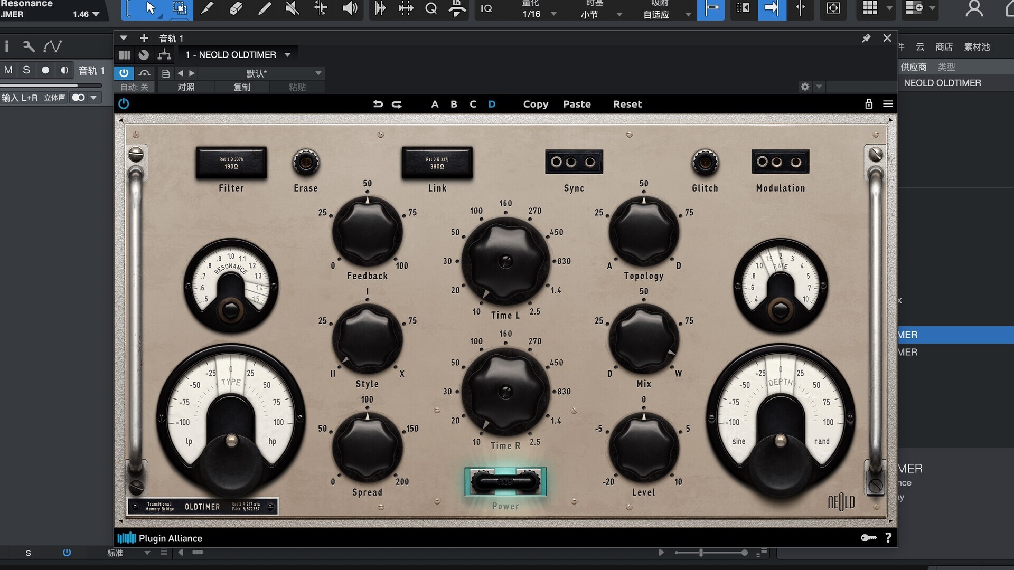Click the key license icon
This screenshot has width=1014, height=570.
tap(869, 538)
